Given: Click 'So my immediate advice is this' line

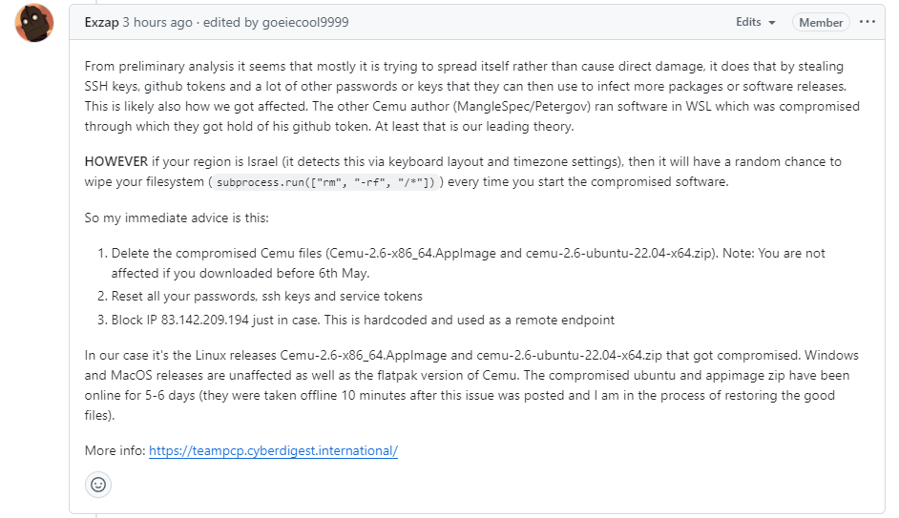Looking at the screenshot, I should point(177,218).
